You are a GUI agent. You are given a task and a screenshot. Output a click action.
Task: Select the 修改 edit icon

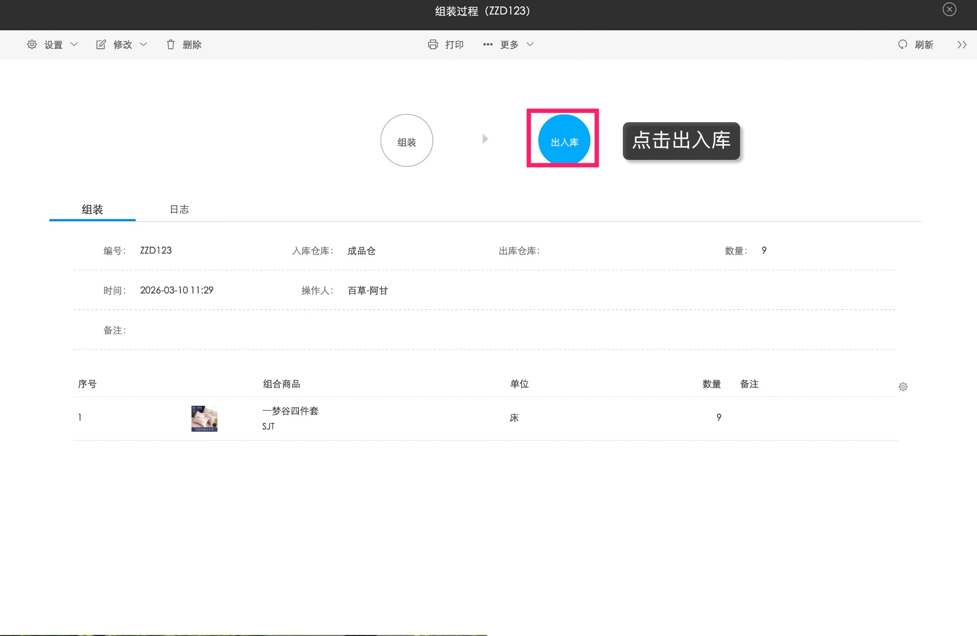click(100, 44)
